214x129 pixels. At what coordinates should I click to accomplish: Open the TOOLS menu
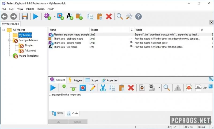coord(41,9)
